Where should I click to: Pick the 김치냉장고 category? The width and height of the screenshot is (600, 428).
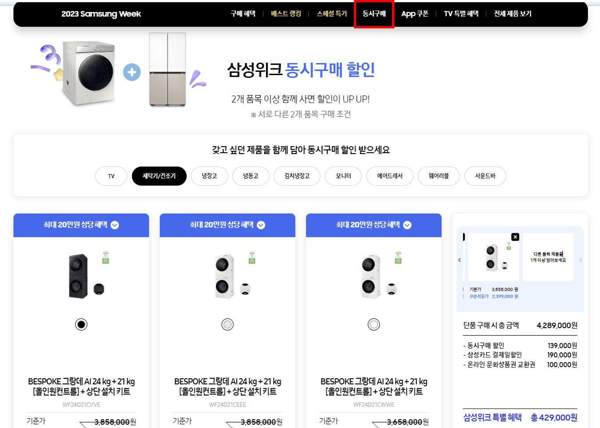297,176
